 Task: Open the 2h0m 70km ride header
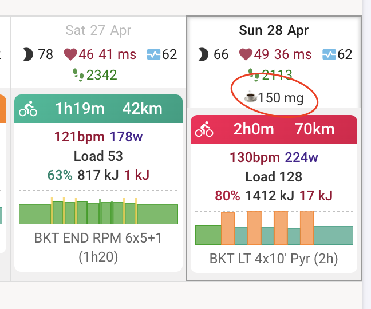[x=274, y=129]
